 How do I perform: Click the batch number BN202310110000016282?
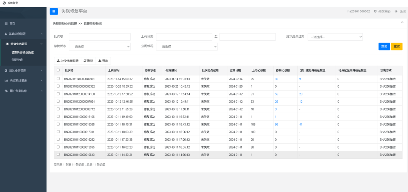(79, 140)
